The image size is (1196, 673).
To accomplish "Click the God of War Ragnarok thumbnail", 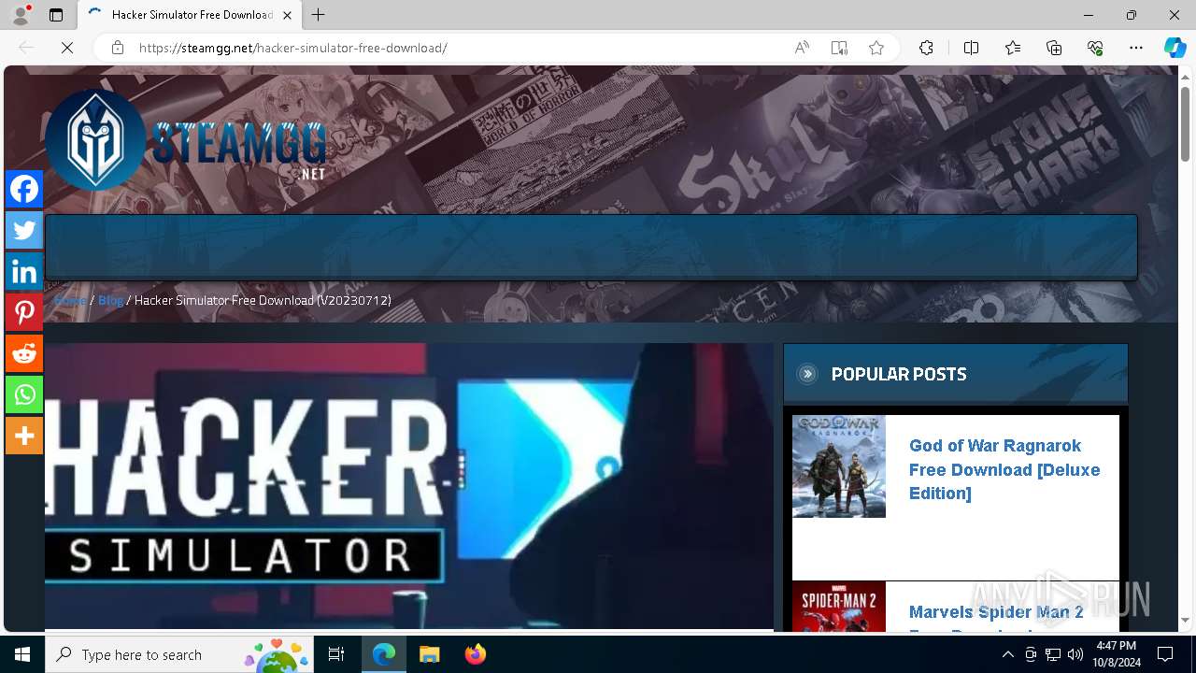I will pos(839,466).
